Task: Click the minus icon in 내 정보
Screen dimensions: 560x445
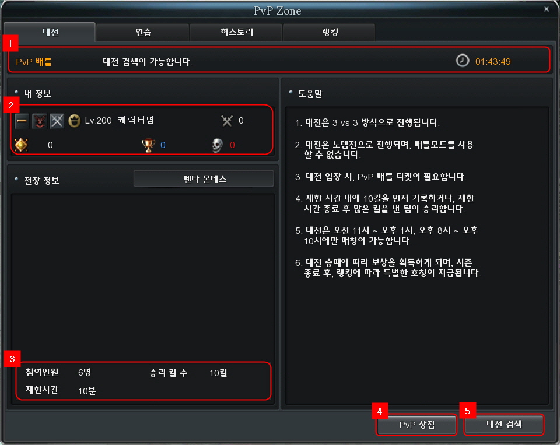Action: coord(22,121)
